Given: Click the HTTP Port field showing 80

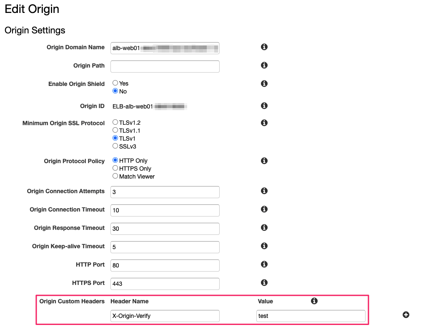Looking at the screenshot, I should pos(165,265).
